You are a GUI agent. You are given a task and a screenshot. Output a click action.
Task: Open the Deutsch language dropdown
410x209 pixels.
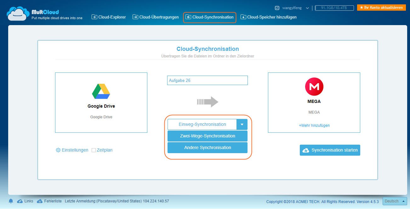394,201
